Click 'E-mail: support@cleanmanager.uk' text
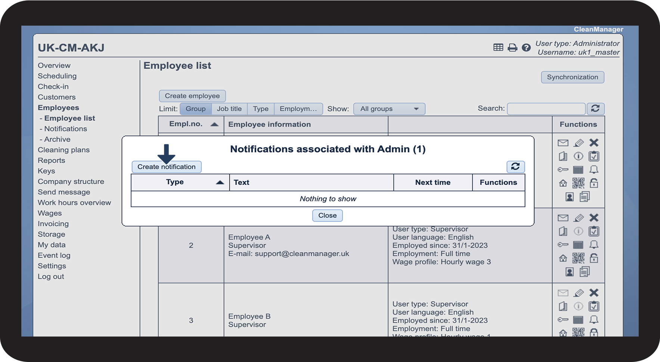This screenshot has width=660, height=362. coord(289,254)
